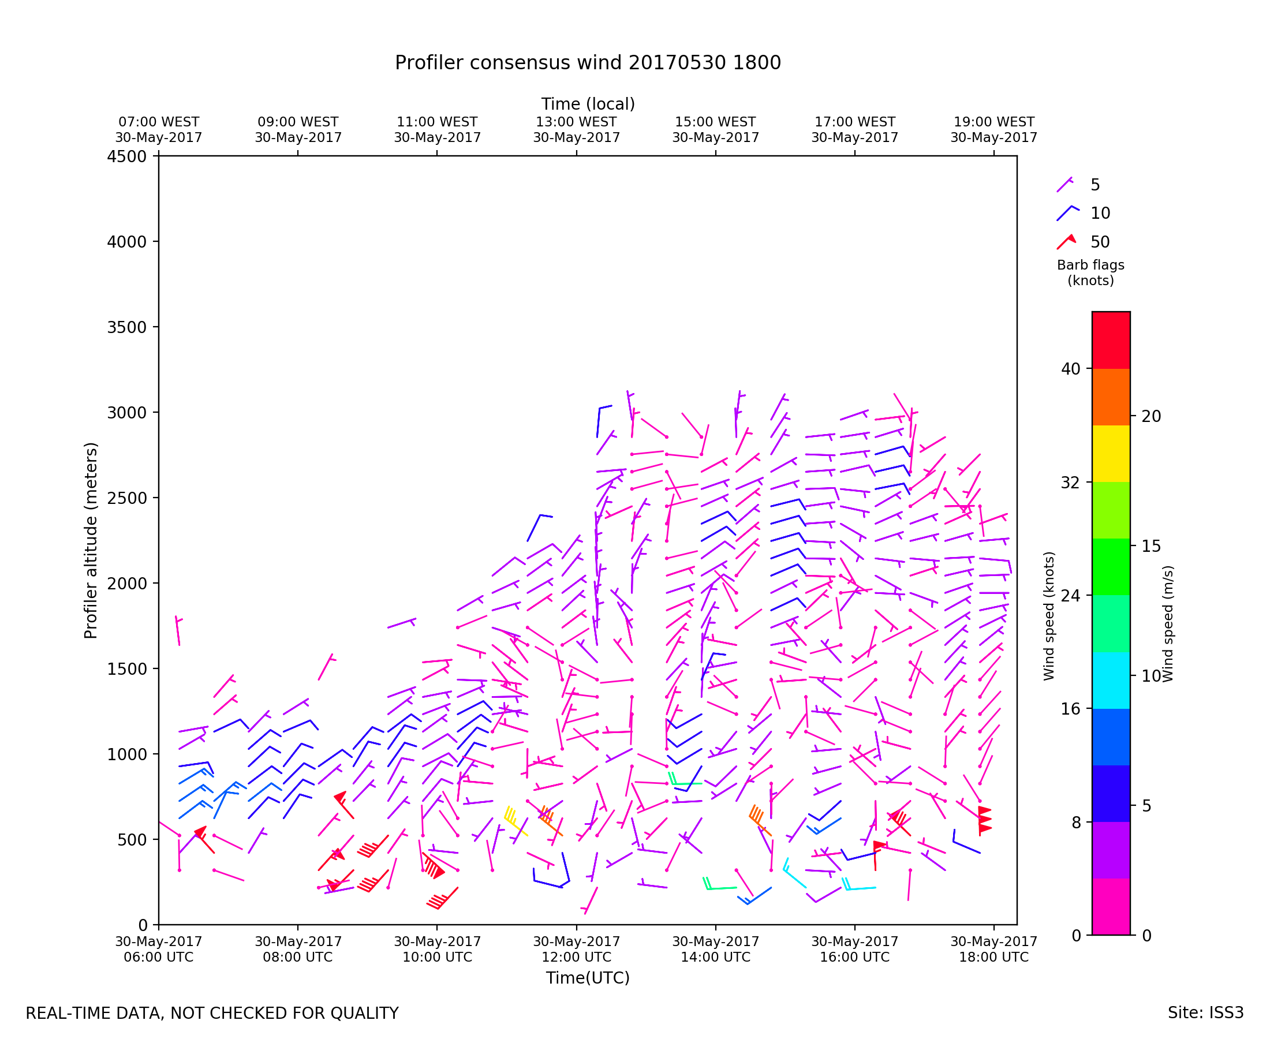
Task: Click the red segment of the colorbar
Action: pyautogui.click(x=1111, y=340)
